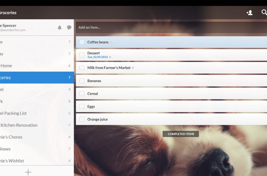Click the small icon after Dessert's date
This screenshot has height=176, width=267.
pyautogui.click(x=110, y=57)
